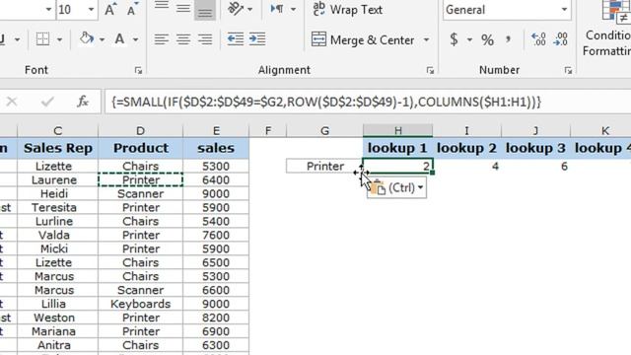Apply Accounting number format dollar icon

click(454, 39)
